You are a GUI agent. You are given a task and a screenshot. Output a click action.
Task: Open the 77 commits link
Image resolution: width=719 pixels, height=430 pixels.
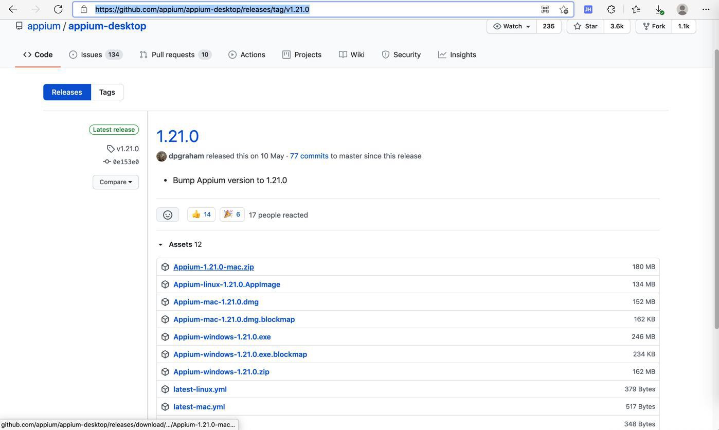coord(309,156)
